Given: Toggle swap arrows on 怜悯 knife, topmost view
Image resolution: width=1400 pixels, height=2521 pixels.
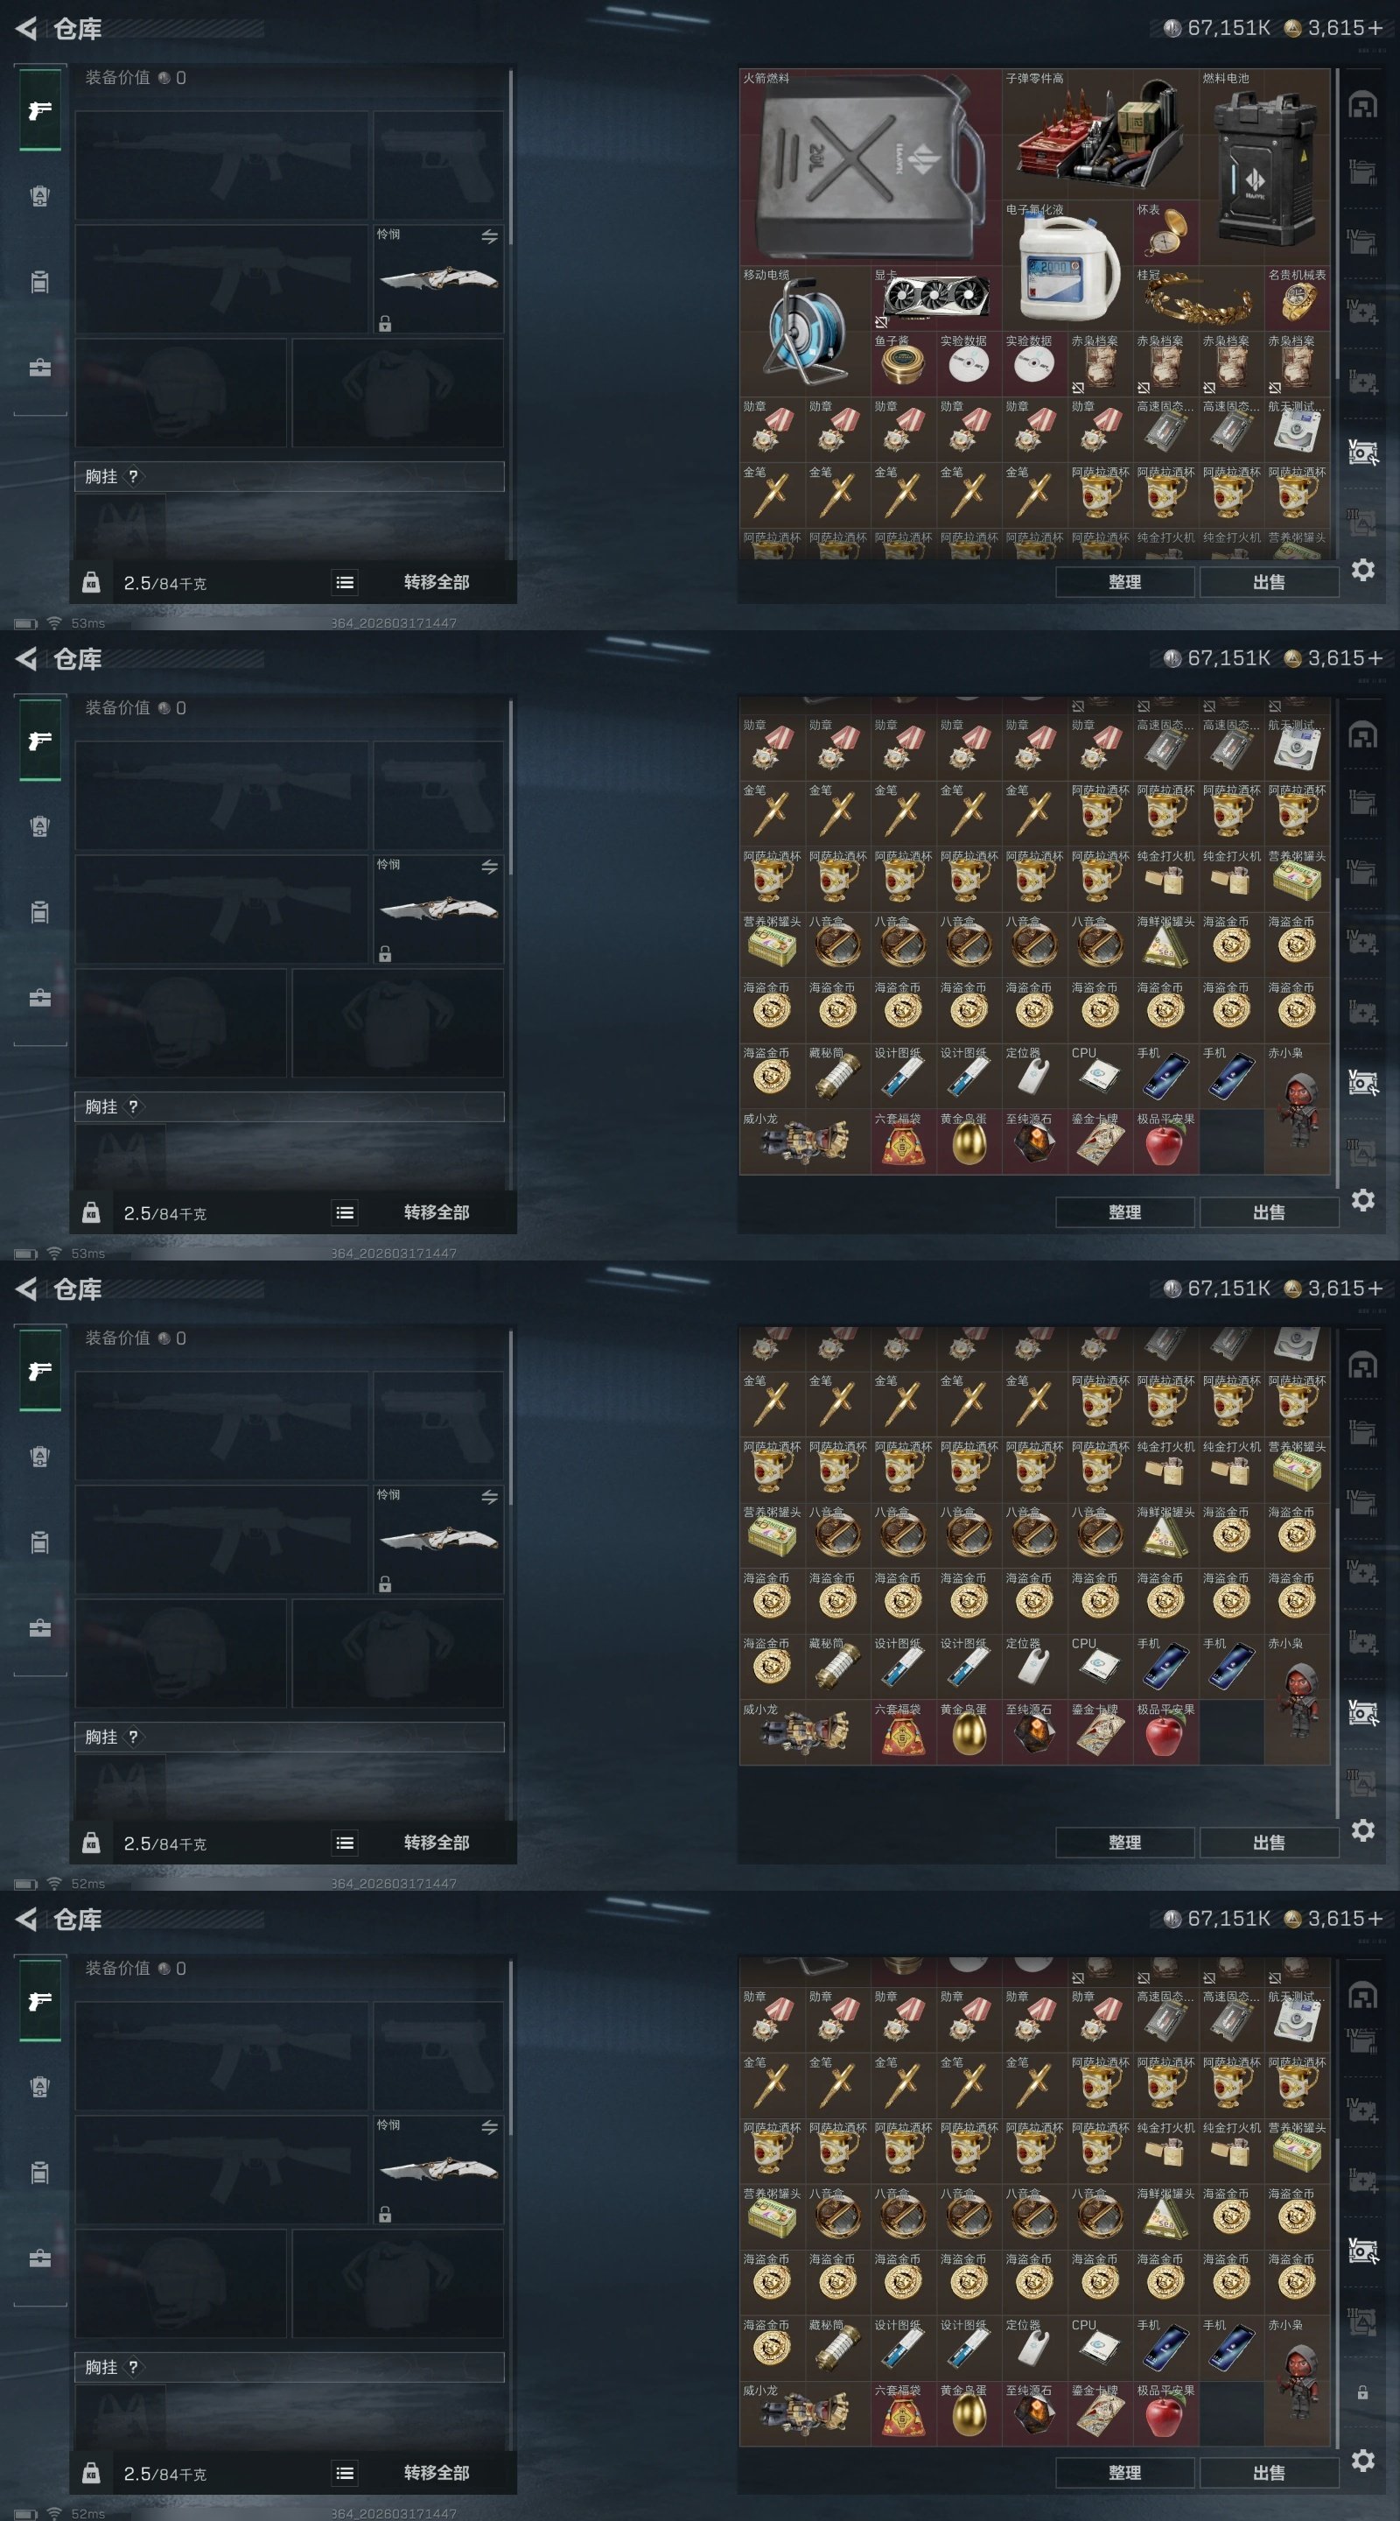Looking at the screenshot, I should click(x=489, y=235).
